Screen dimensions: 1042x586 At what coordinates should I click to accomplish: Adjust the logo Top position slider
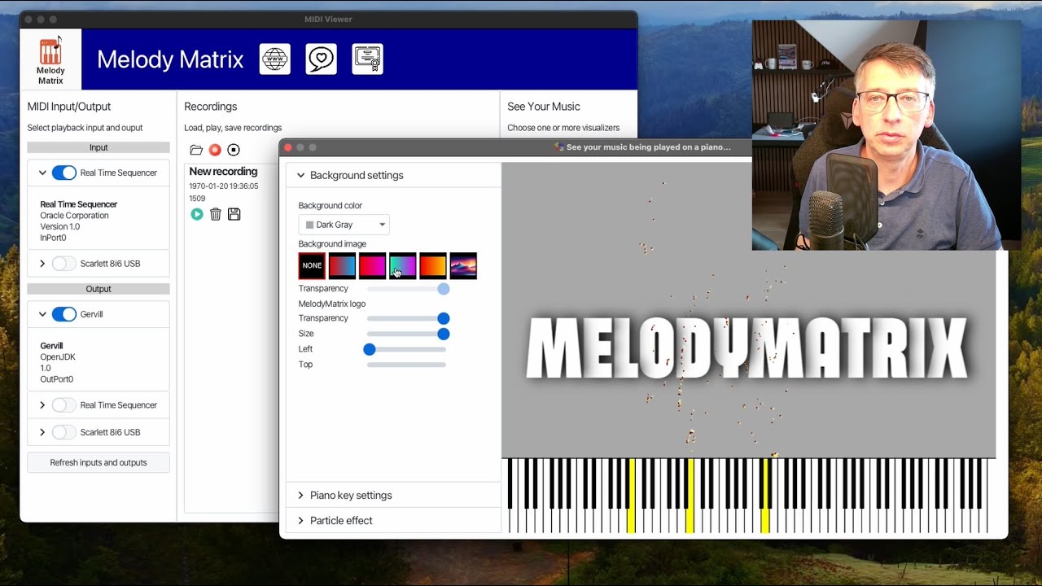[406, 365]
